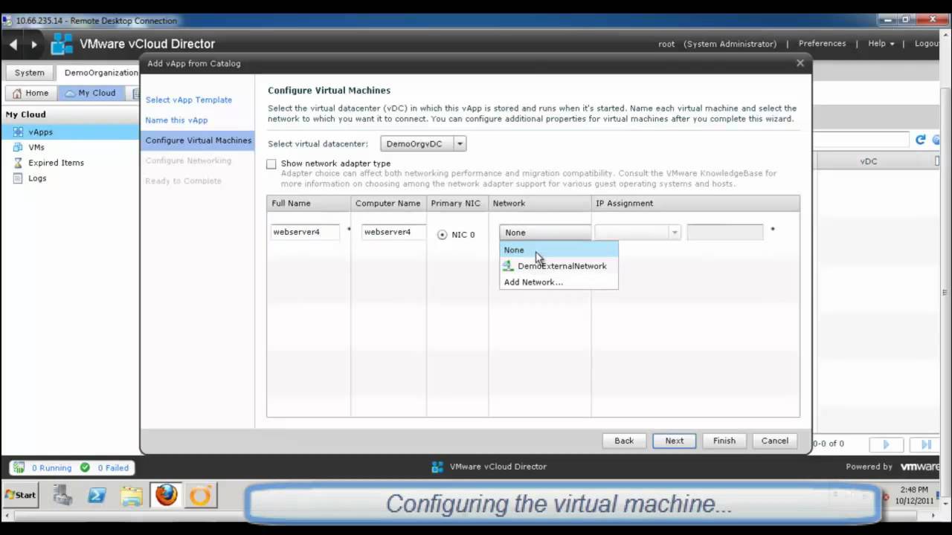Go to Select vApp Template step
Screen dimensions: 952x535
coord(189,100)
